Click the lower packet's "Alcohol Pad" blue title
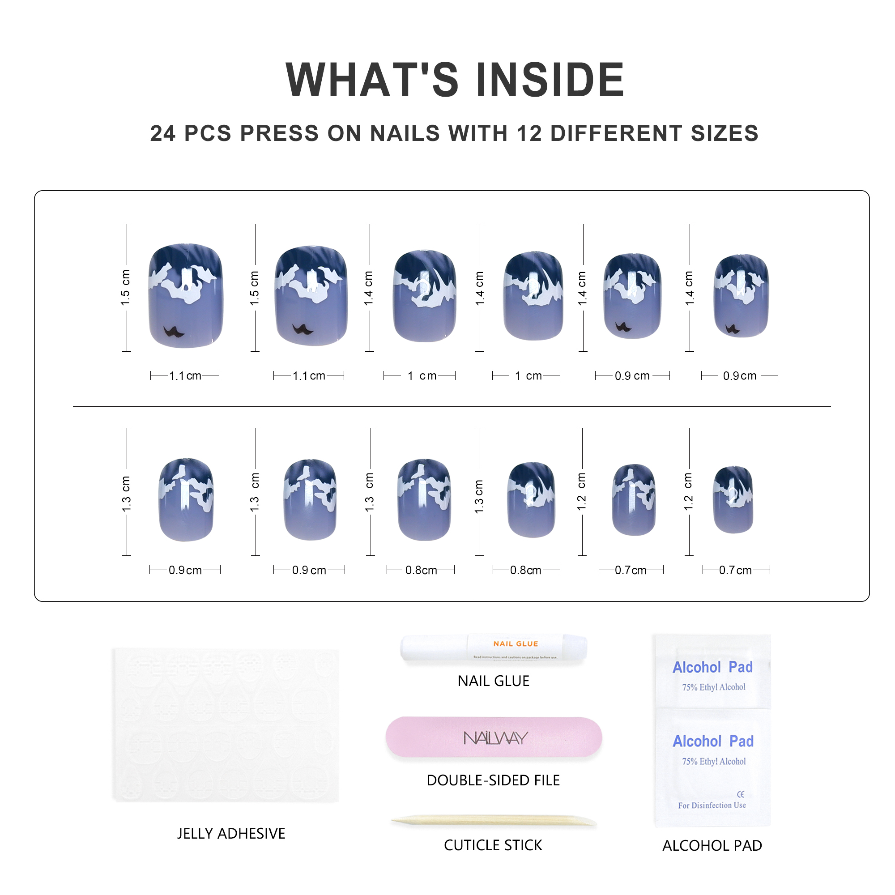This screenshot has height=895, width=895. (713, 742)
